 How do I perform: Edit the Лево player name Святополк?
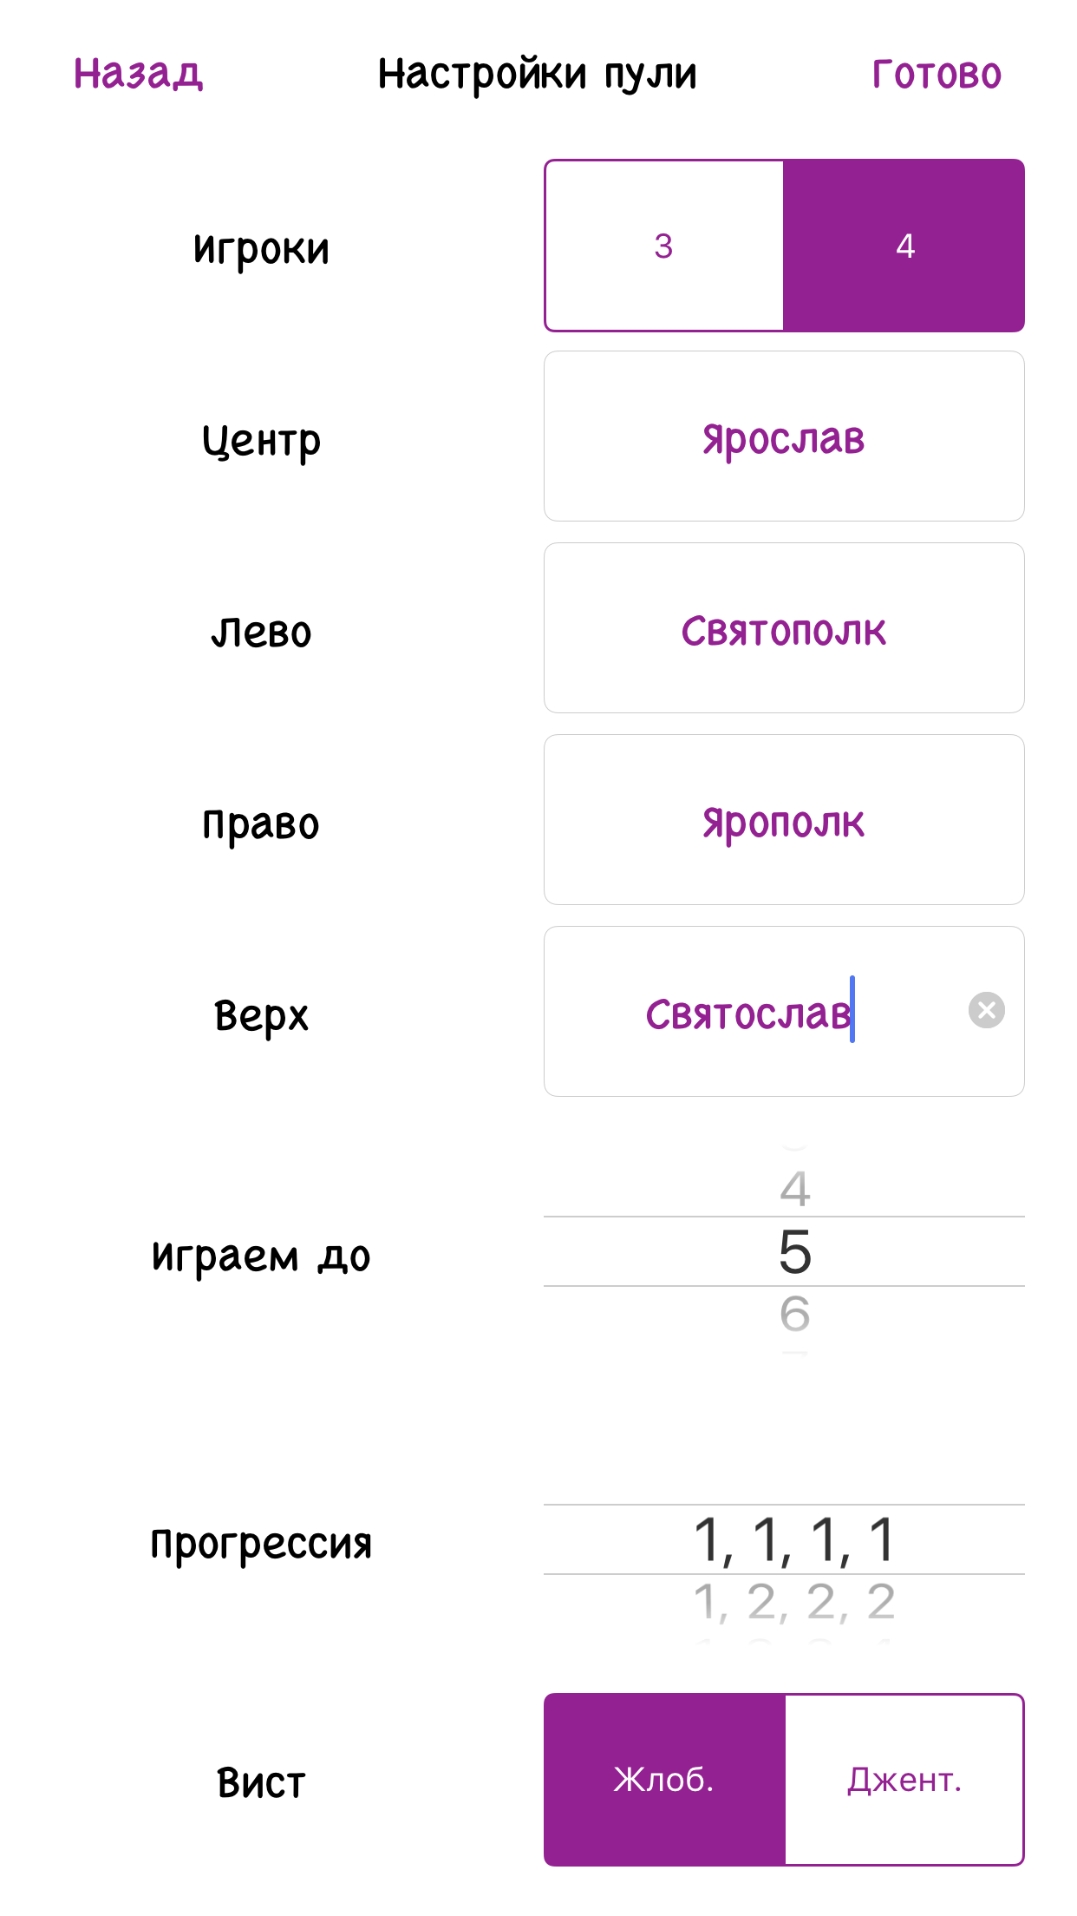[783, 628]
